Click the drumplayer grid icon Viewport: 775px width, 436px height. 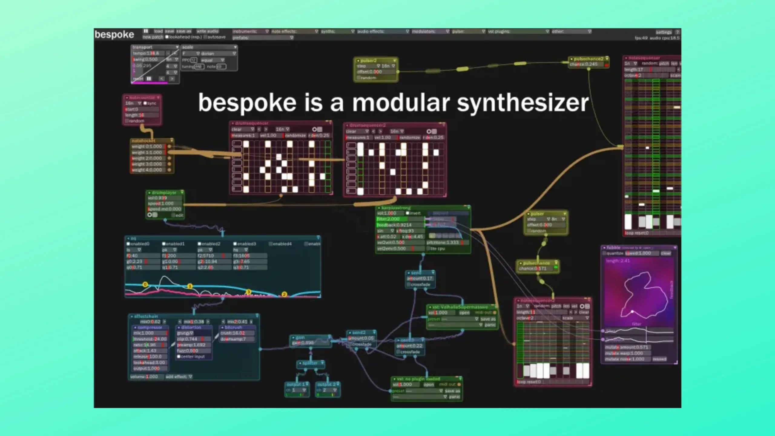click(155, 215)
